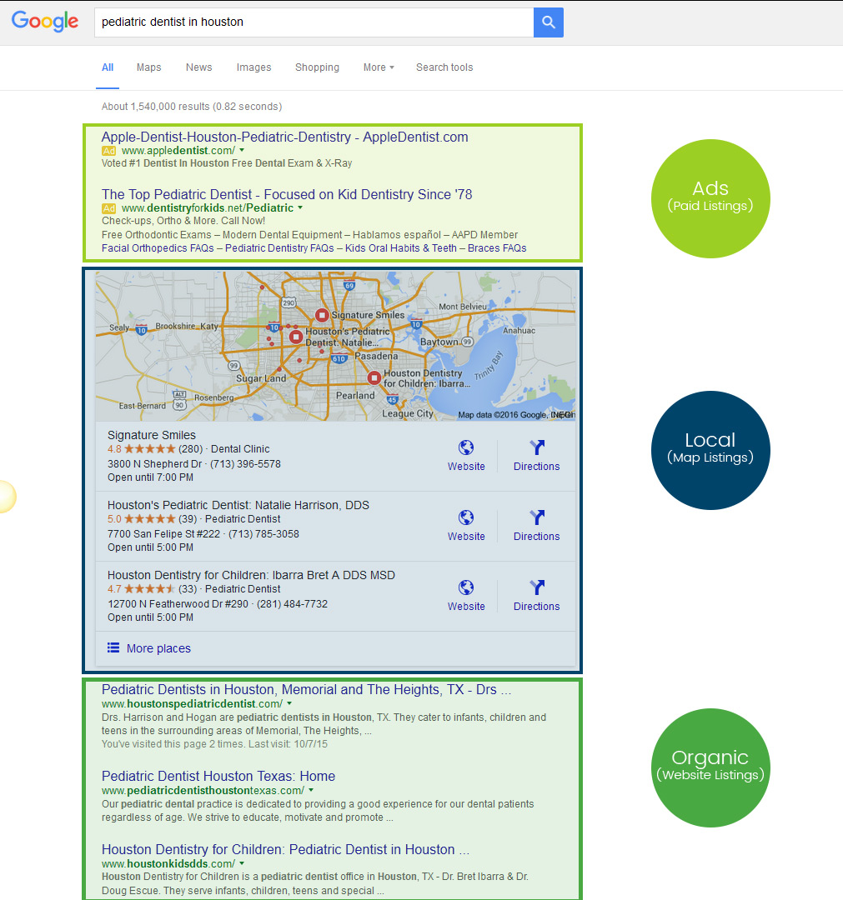Screen dimensions: 843x900
Task: Open The Top Pediatric Dentist ad headline
Action: [x=287, y=194]
